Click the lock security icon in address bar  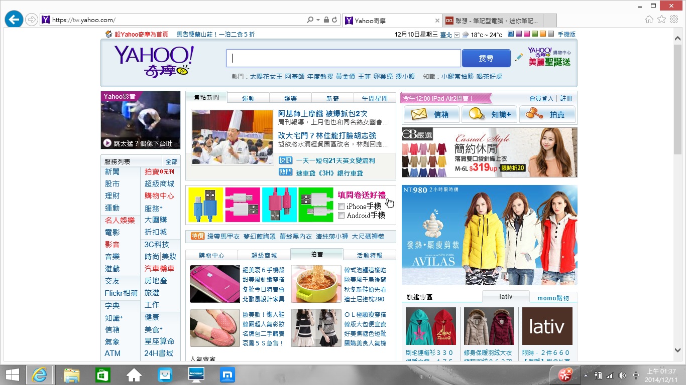coord(326,20)
